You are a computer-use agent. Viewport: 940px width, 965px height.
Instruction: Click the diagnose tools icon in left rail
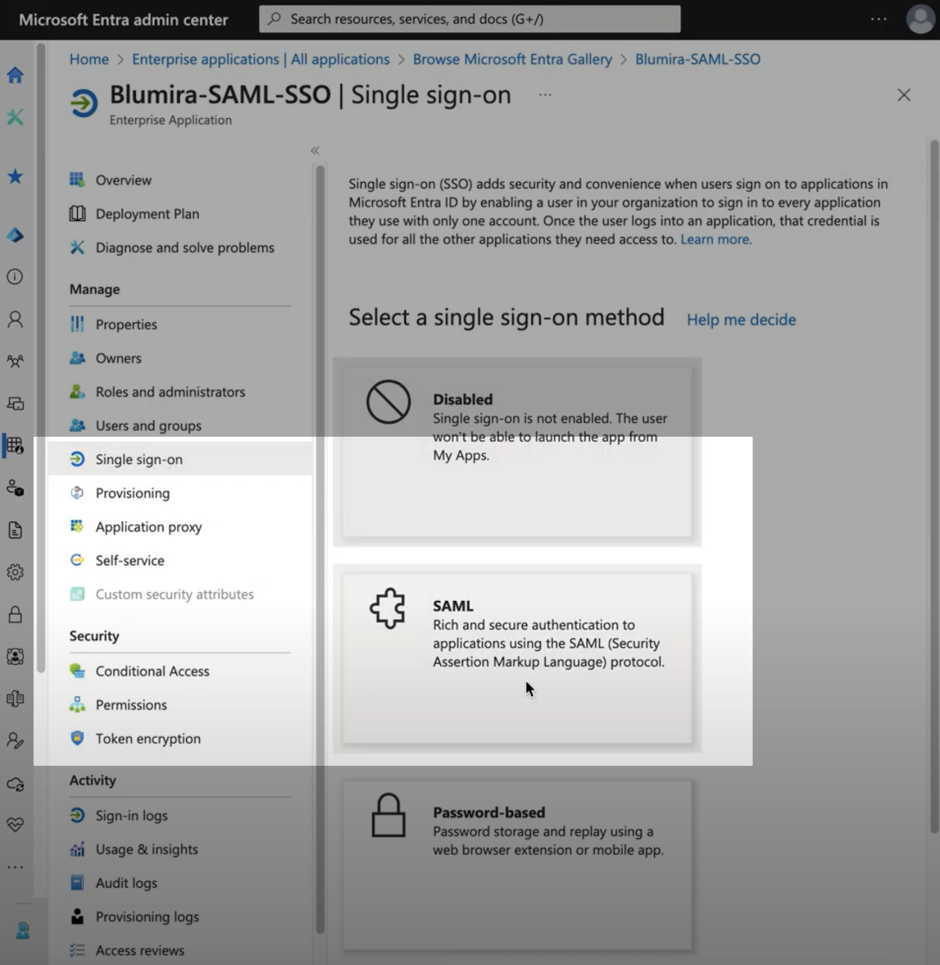[15, 116]
